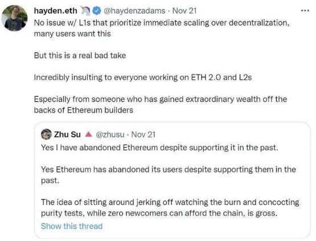Click the quoted paragraph about purity tests
316x241 pixels.
[170, 207]
